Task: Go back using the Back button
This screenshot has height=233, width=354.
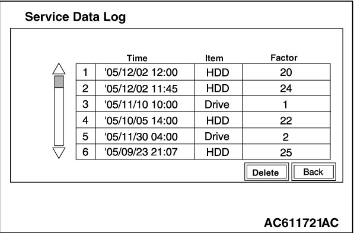Action: (314, 172)
